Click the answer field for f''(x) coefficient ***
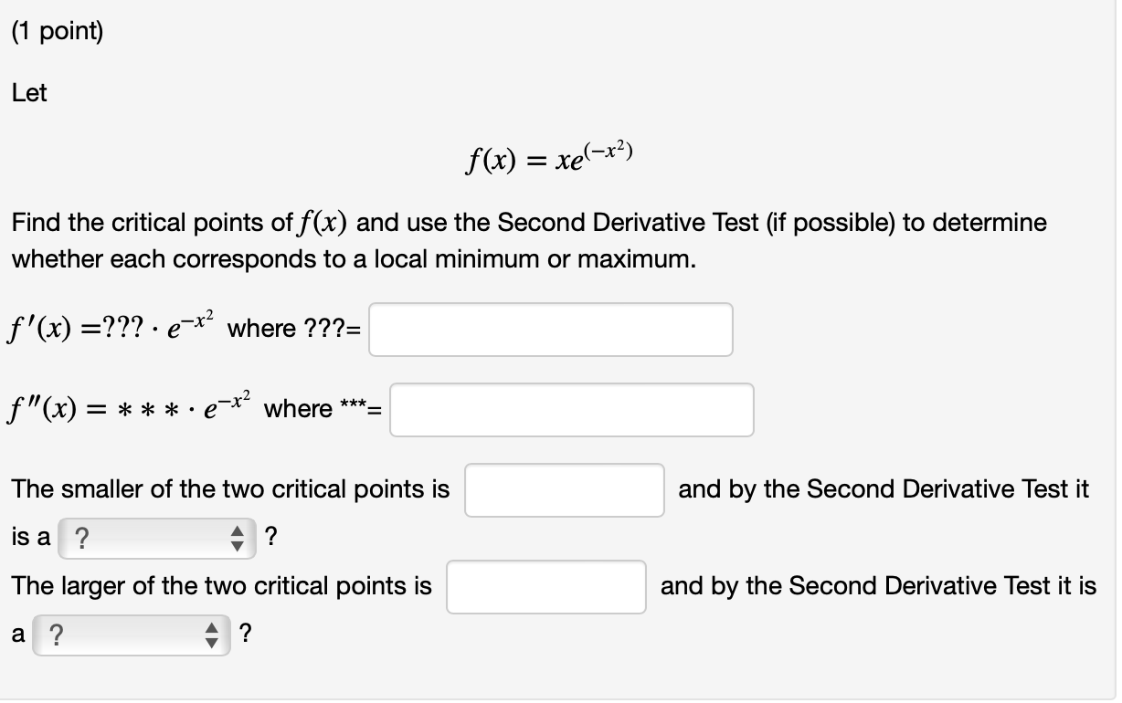This screenshot has height=703, width=1122. [x=571, y=409]
